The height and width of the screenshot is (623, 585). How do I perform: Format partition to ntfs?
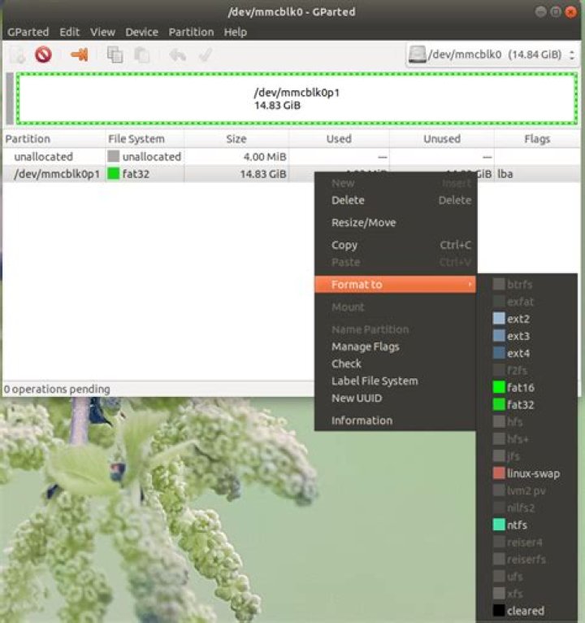[527, 525]
